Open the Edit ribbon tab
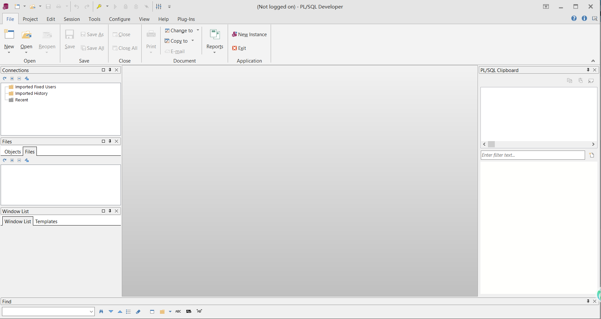This screenshot has height=319, width=601. tap(51, 19)
